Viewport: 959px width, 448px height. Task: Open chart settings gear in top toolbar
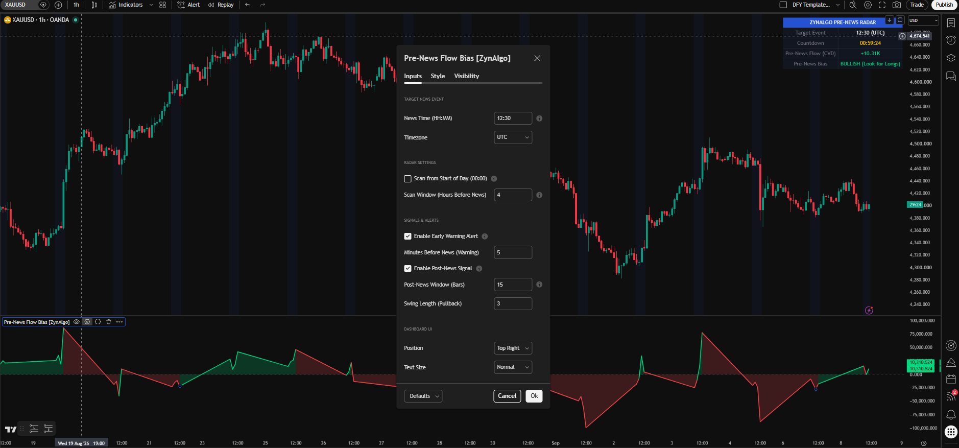[x=868, y=5]
